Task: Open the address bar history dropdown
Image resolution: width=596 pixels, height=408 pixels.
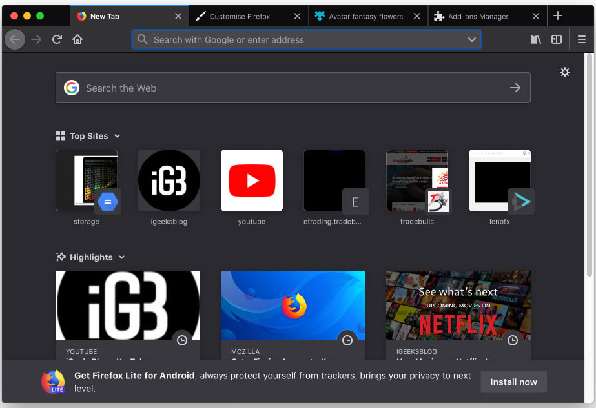Action: coord(473,39)
